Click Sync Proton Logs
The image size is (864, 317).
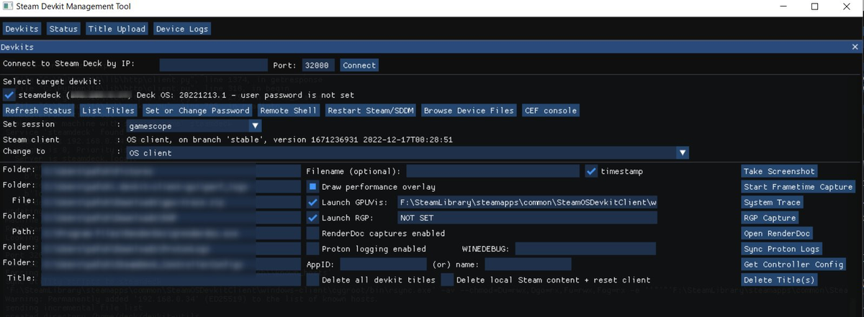(782, 249)
